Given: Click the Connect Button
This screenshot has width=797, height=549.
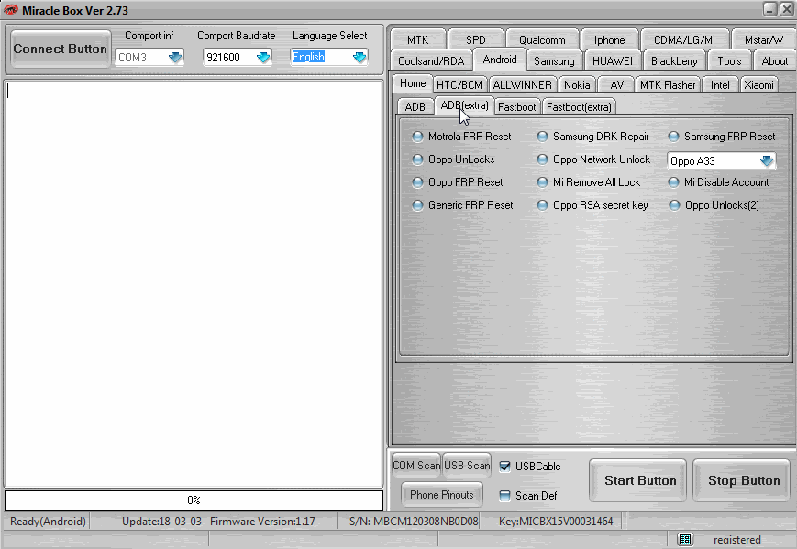Looking at the screenshot, I should 60,49.
